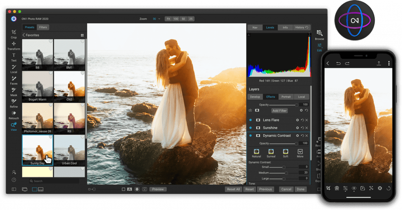The width and height of the screenshot is (402, 210).
Task: Go back from Favorites presets category
Action: click(x=24, y=35)
